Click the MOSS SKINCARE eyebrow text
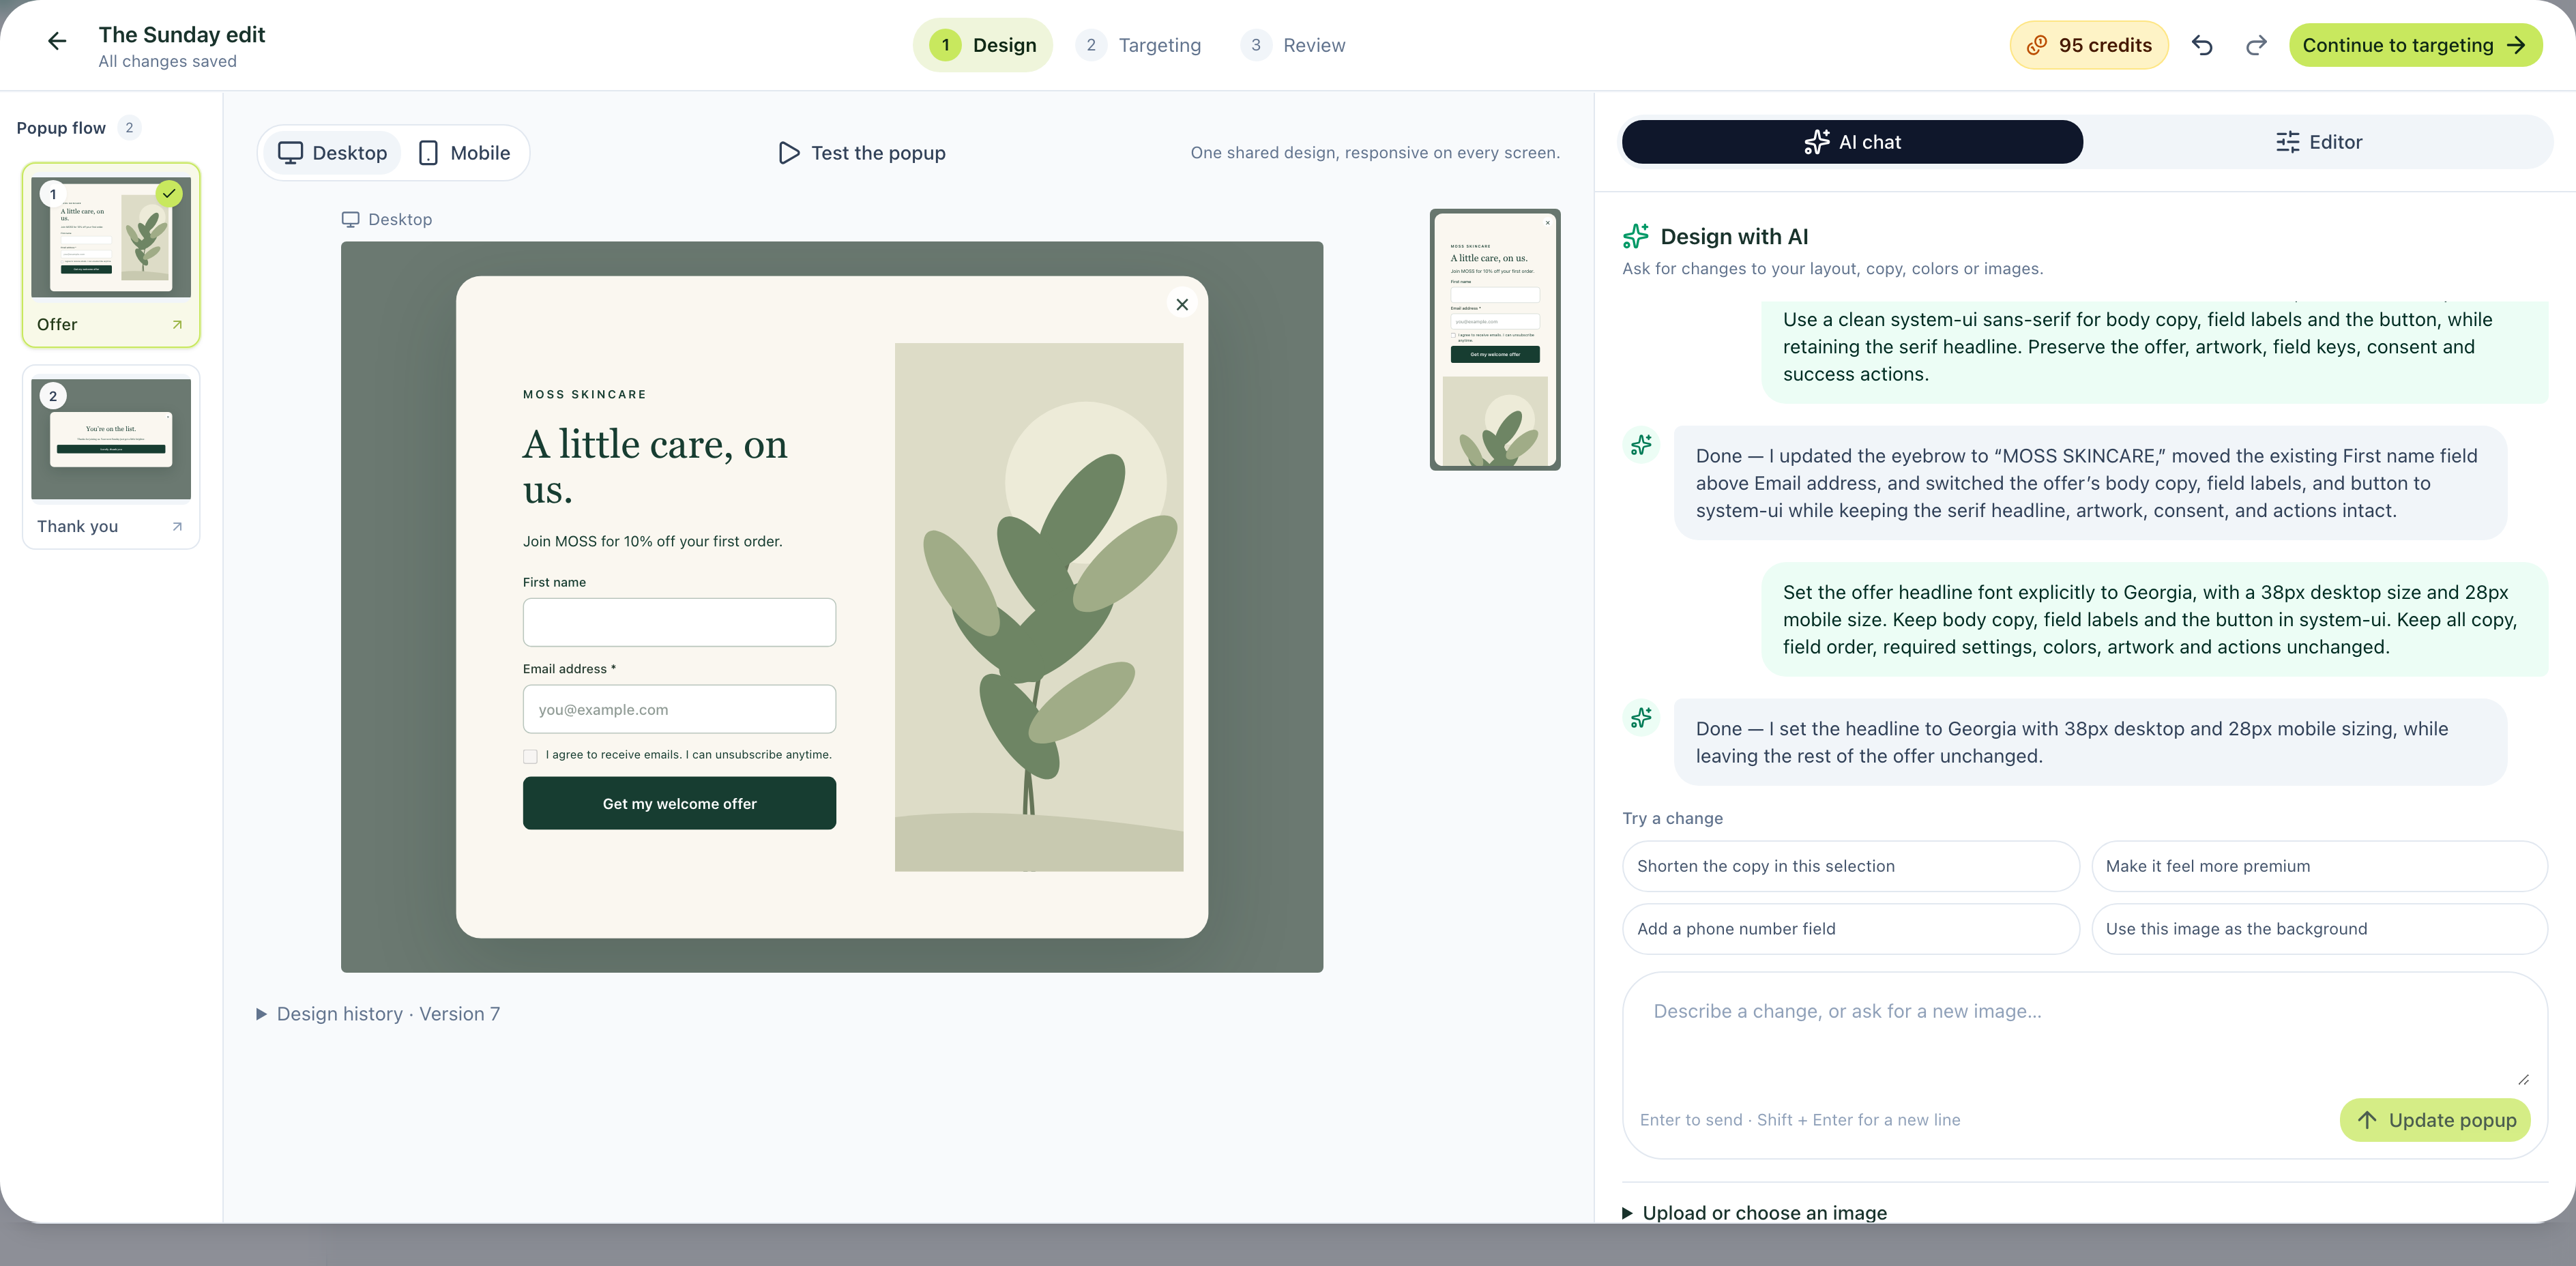This screenshot has width=2576, height=1266. point(584,394)
